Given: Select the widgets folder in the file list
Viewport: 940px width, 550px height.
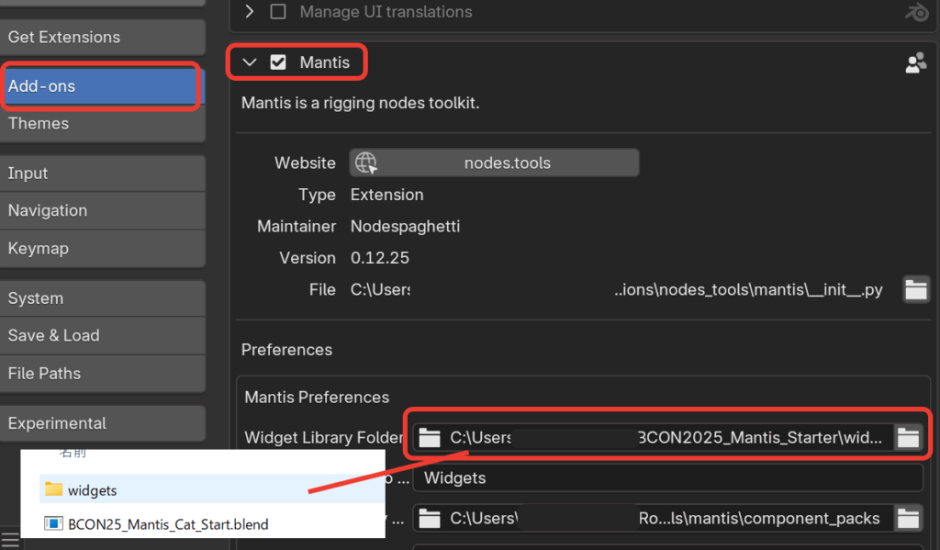Looking at the screenshot, I should pos(93,490).
